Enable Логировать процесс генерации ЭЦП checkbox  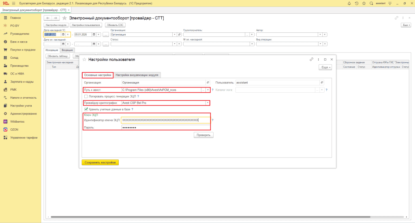tap(86, 96)
